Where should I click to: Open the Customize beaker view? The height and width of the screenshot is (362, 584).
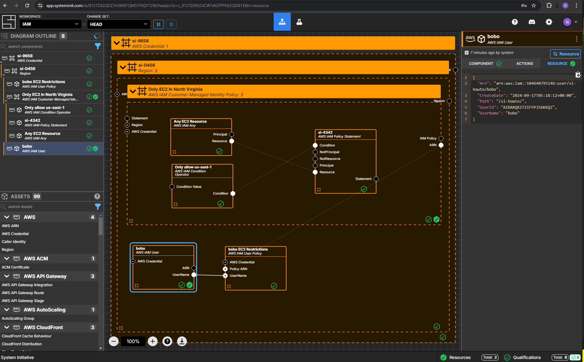pos(299,22)
